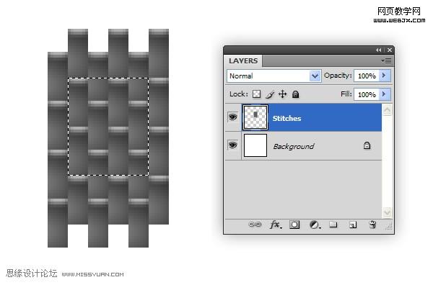Click the link layers chain icon
Image resolution: width=433 pixels, height=285 pixels.
pos(255,225)
